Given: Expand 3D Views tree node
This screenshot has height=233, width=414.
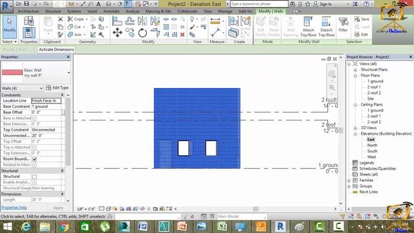Looking at the screenshot, I should 355,128.
